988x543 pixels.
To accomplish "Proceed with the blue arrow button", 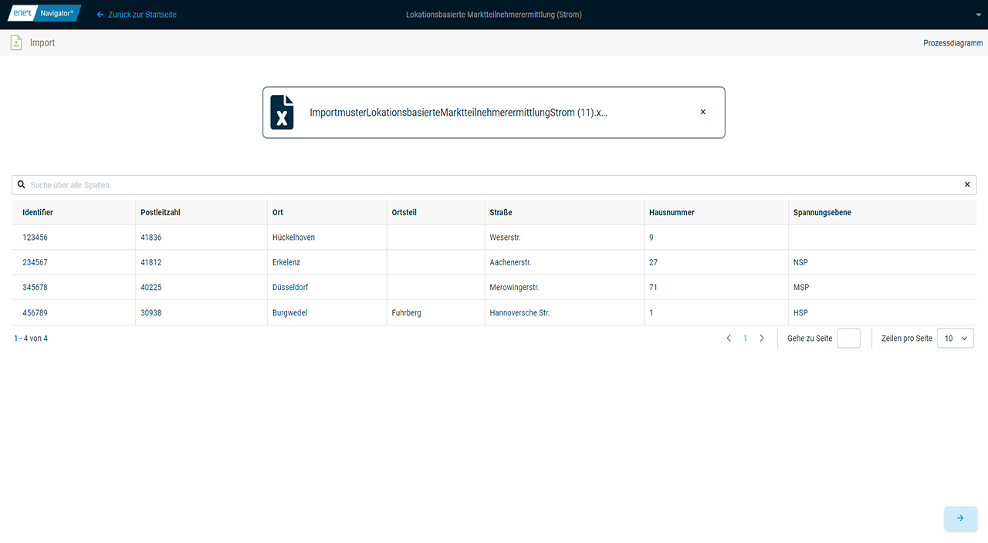I will coord(960,518).
